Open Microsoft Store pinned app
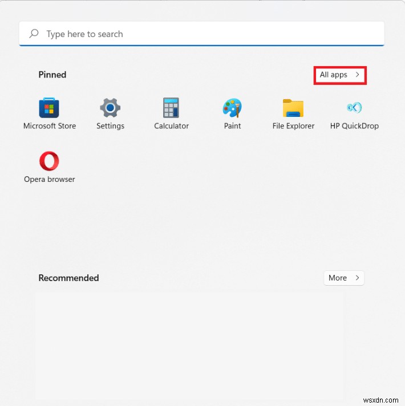 click(x=49, y=113)
